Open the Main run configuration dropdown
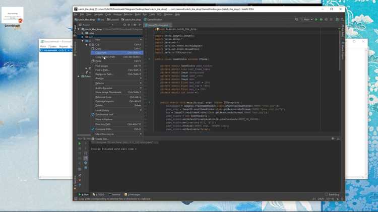 (x=306, y=20)
